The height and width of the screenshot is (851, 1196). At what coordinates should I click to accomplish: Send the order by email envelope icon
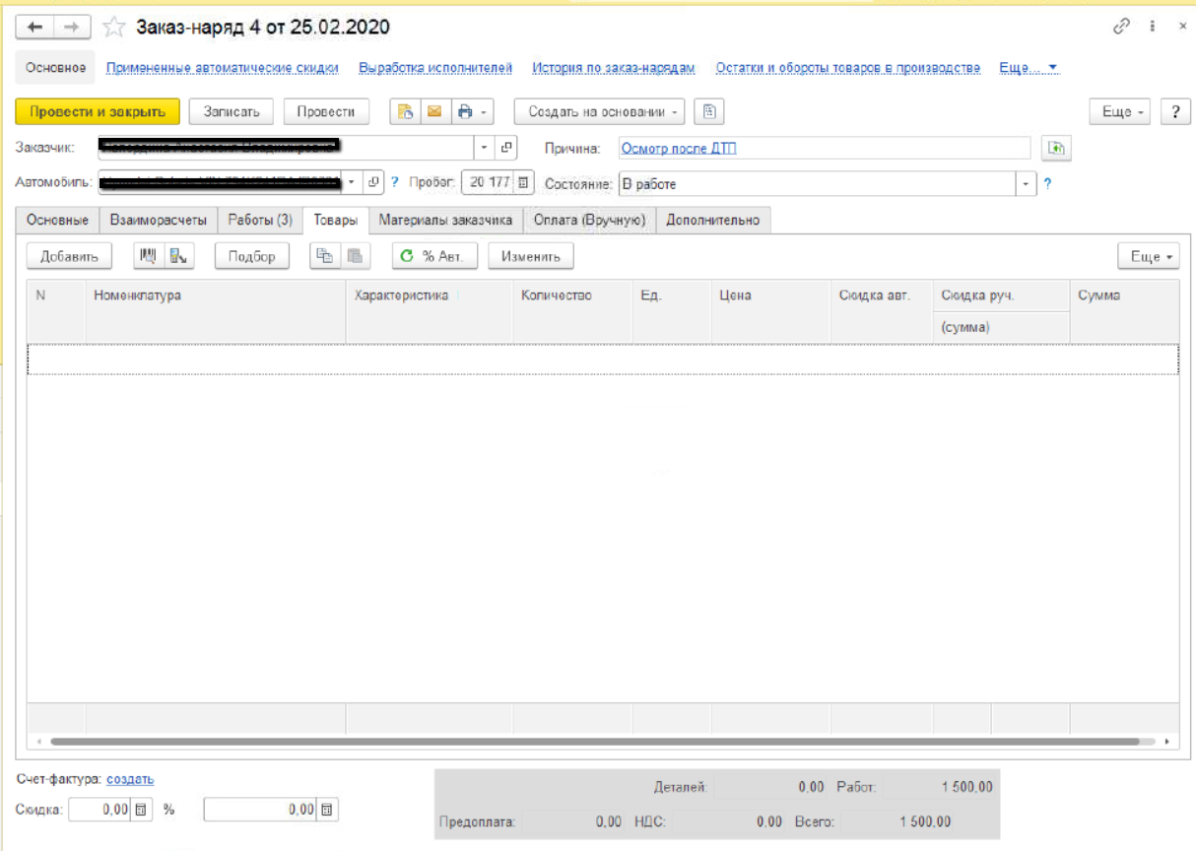click(433, 111)
